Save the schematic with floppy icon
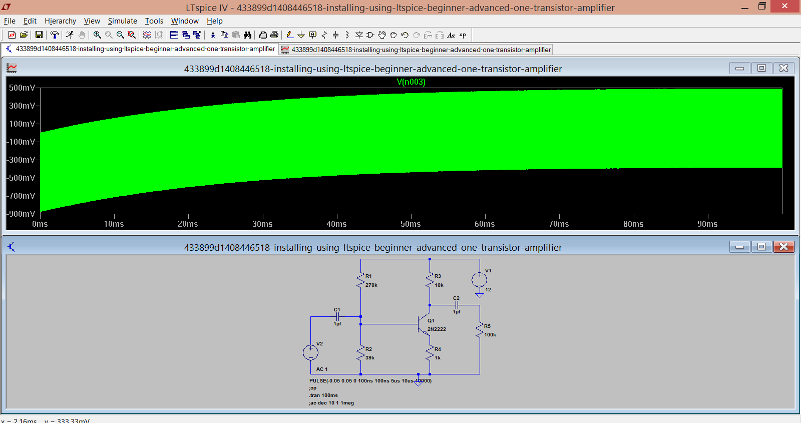801x423 pixels. coord(39,35)
